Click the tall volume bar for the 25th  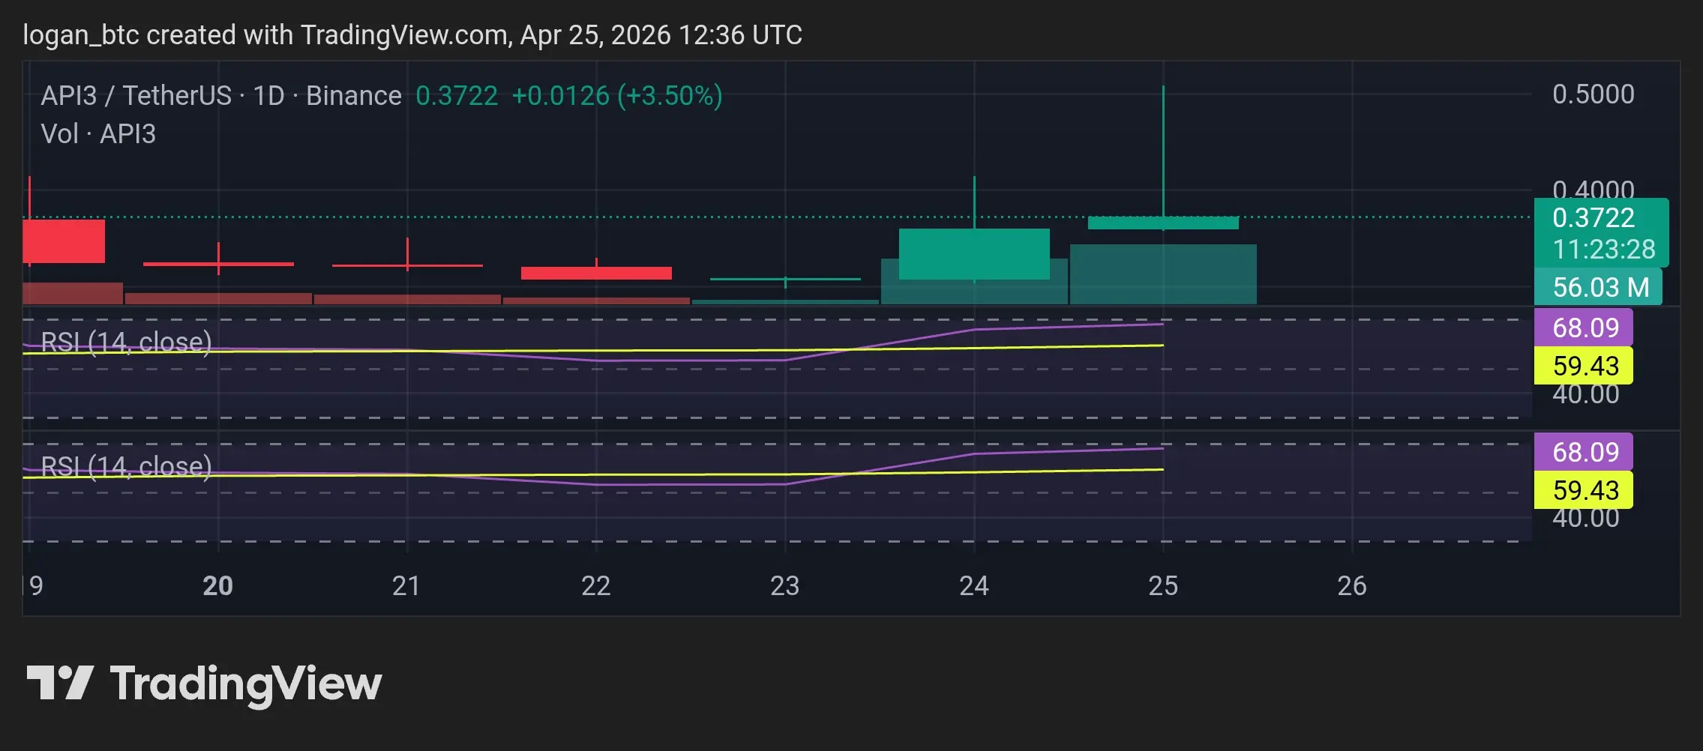tap(1162, 274)
